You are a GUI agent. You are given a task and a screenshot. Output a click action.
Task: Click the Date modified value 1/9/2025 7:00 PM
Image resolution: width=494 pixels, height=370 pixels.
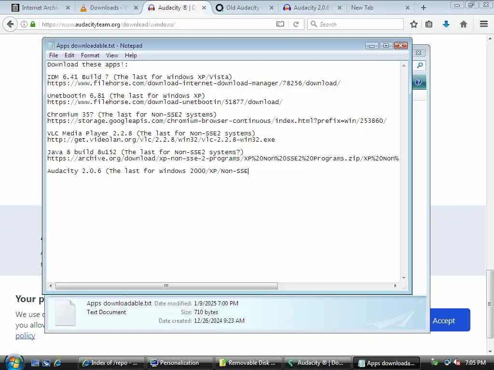[216, 304]
